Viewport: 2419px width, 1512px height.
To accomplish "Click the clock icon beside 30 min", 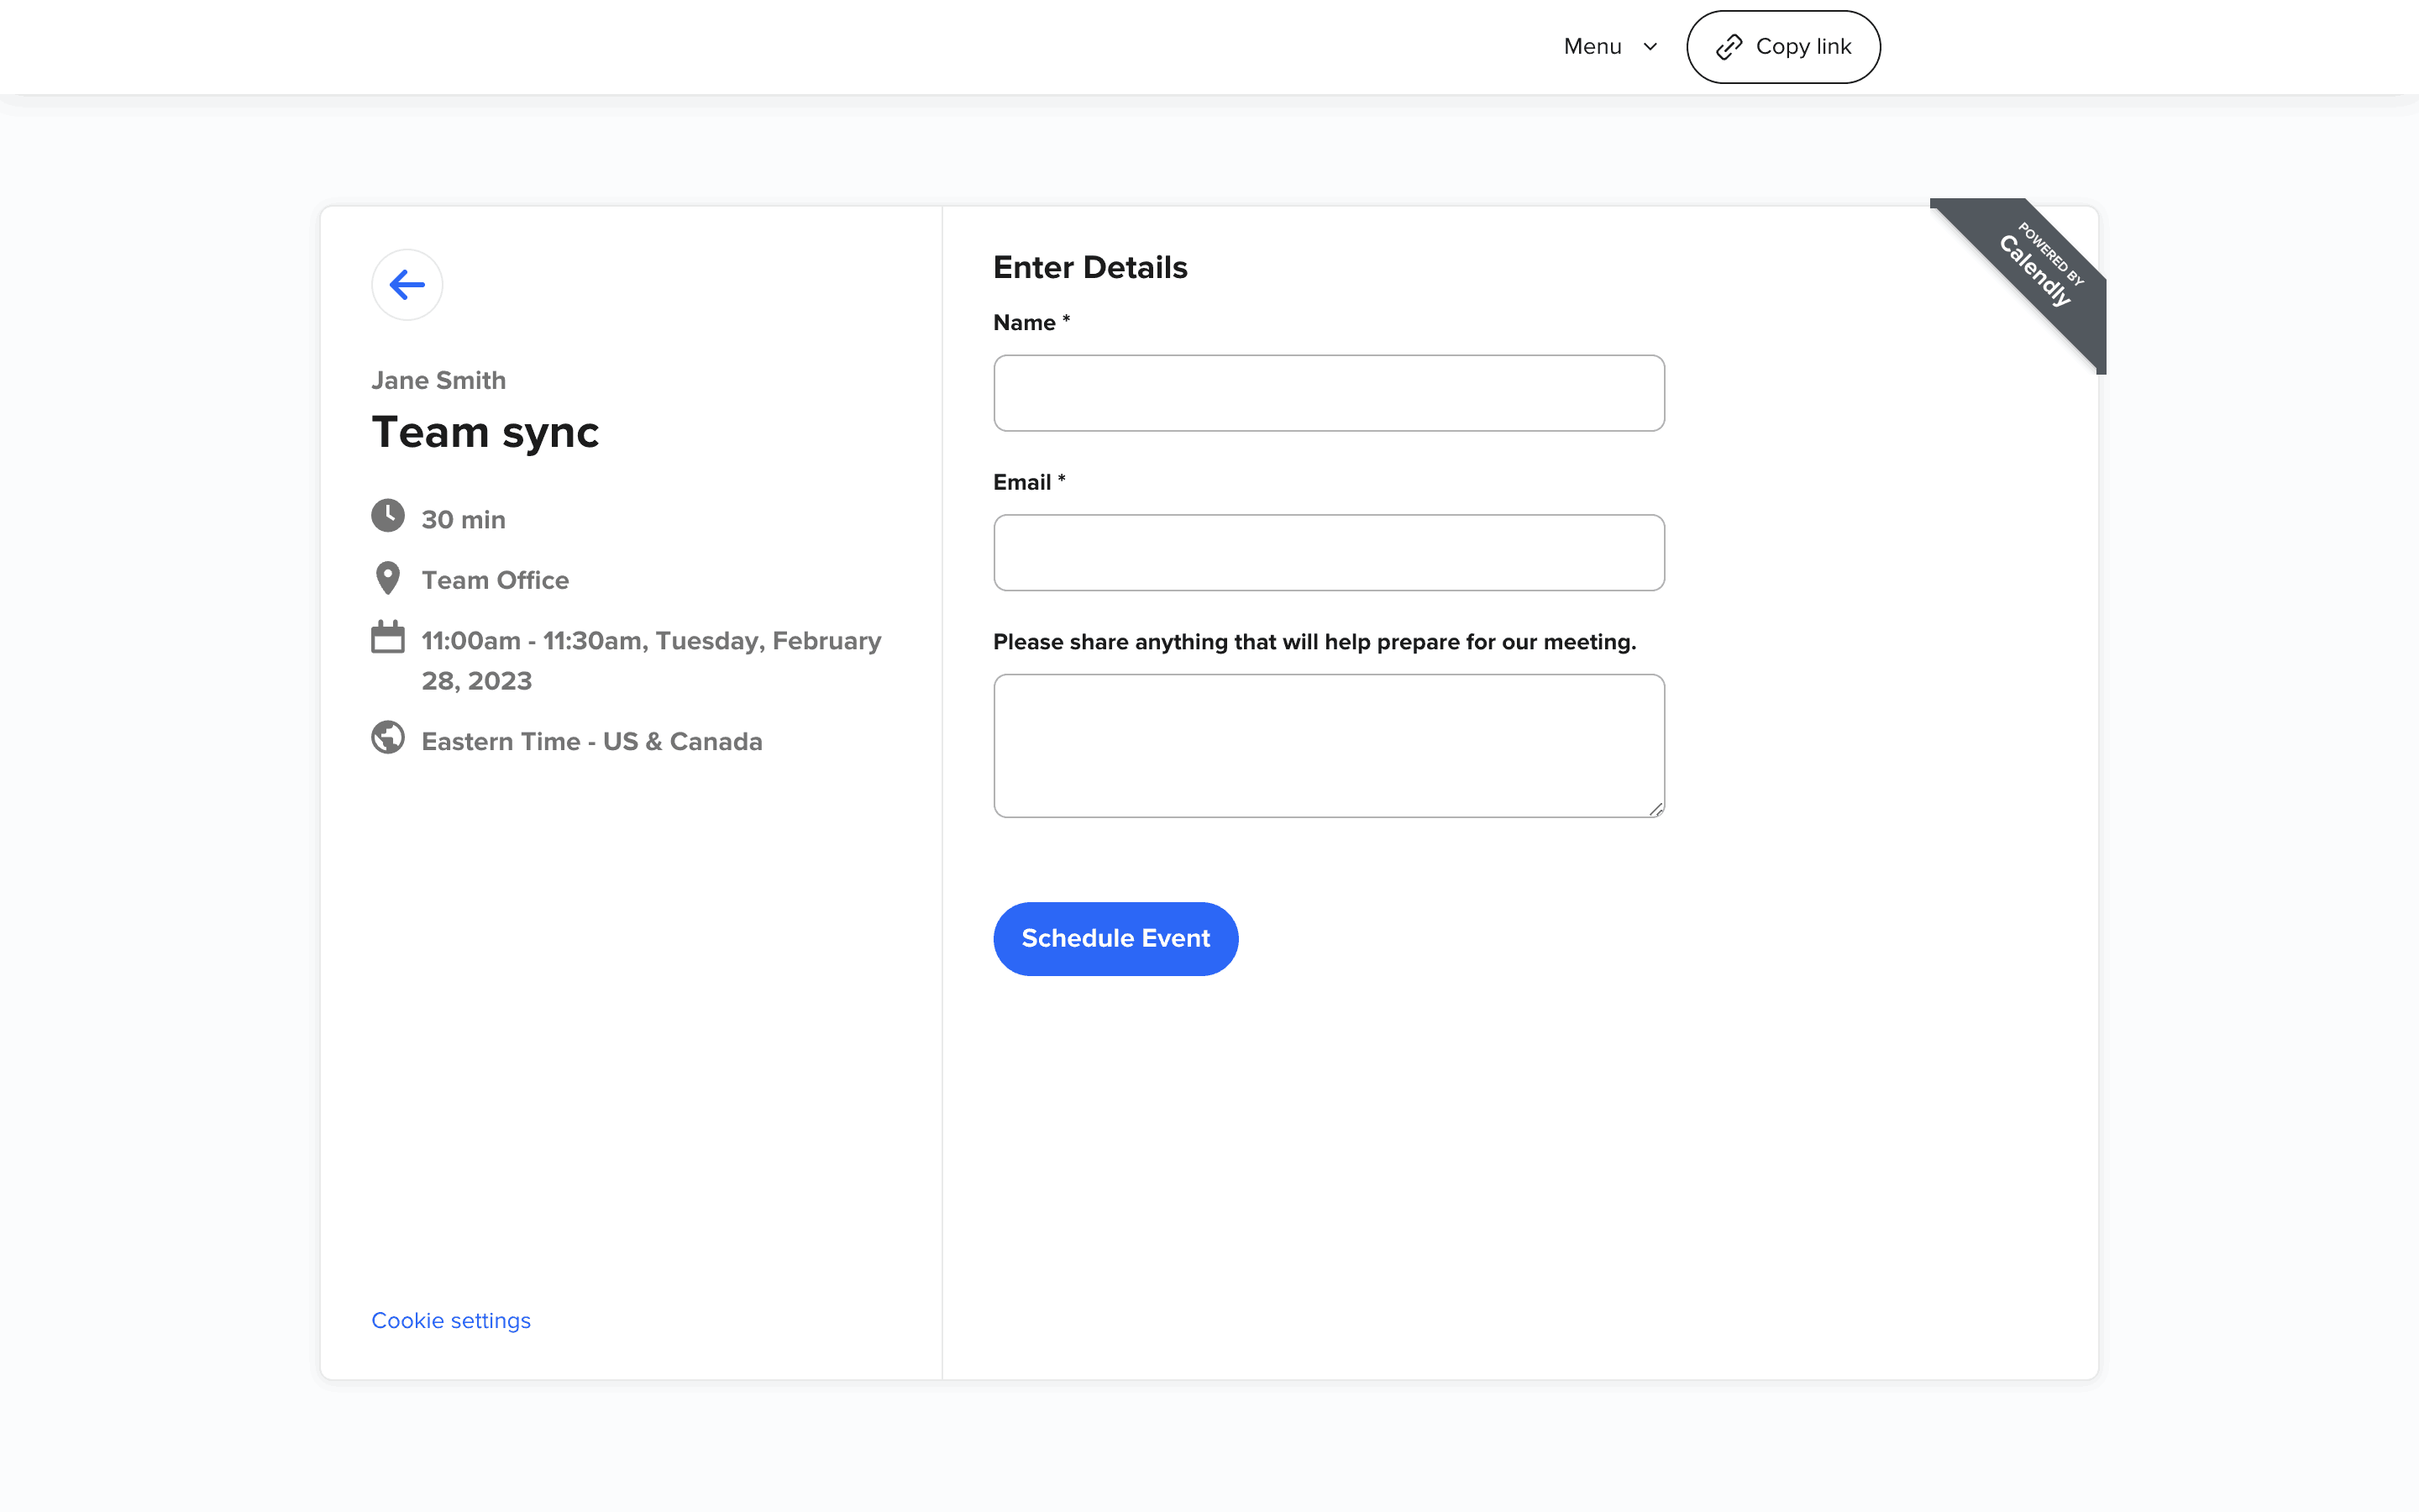I will click(388, 516).
